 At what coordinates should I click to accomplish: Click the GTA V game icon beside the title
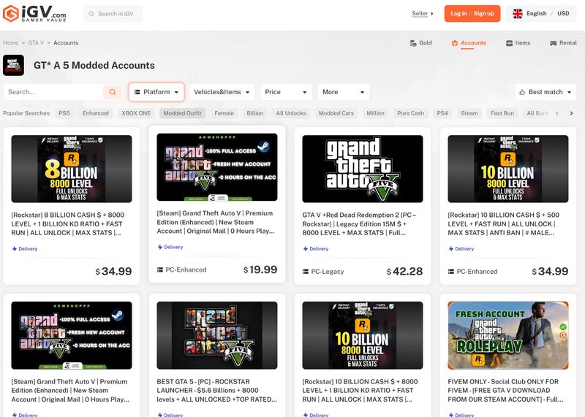coord(13,65)
